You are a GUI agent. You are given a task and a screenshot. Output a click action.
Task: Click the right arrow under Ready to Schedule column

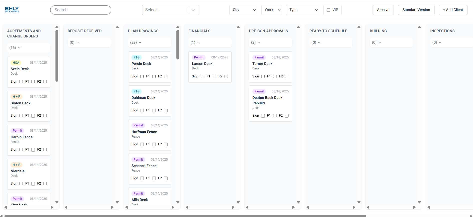pos(354,207)
